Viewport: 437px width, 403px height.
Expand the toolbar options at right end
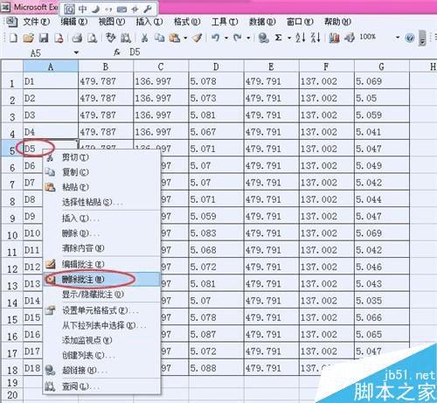tap(422, 38)
